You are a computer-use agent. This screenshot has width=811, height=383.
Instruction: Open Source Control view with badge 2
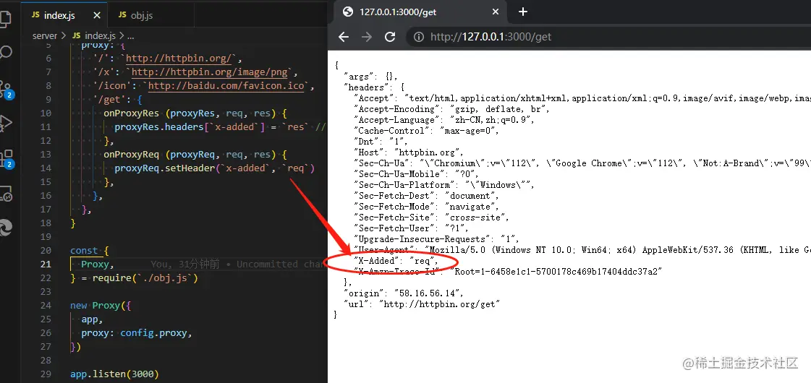pos(7,89)
